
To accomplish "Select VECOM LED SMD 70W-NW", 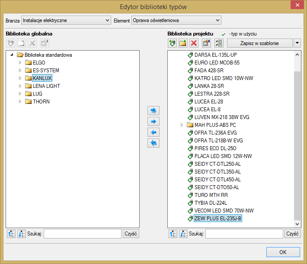I will point(224,211).
